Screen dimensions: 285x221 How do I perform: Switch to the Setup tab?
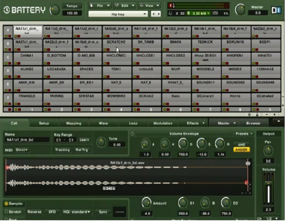(x=44, y=123)
